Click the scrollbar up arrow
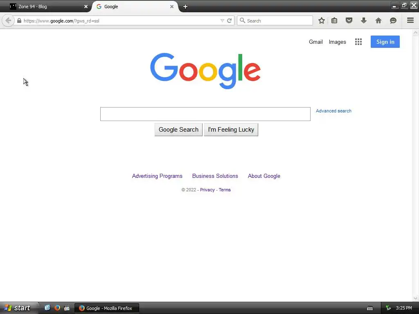Viewport: 419px width, 314px height. pyautogui.click(x=416, y=33)
